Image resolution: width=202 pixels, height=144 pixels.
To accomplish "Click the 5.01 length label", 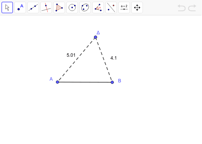I will pos(71,55).
